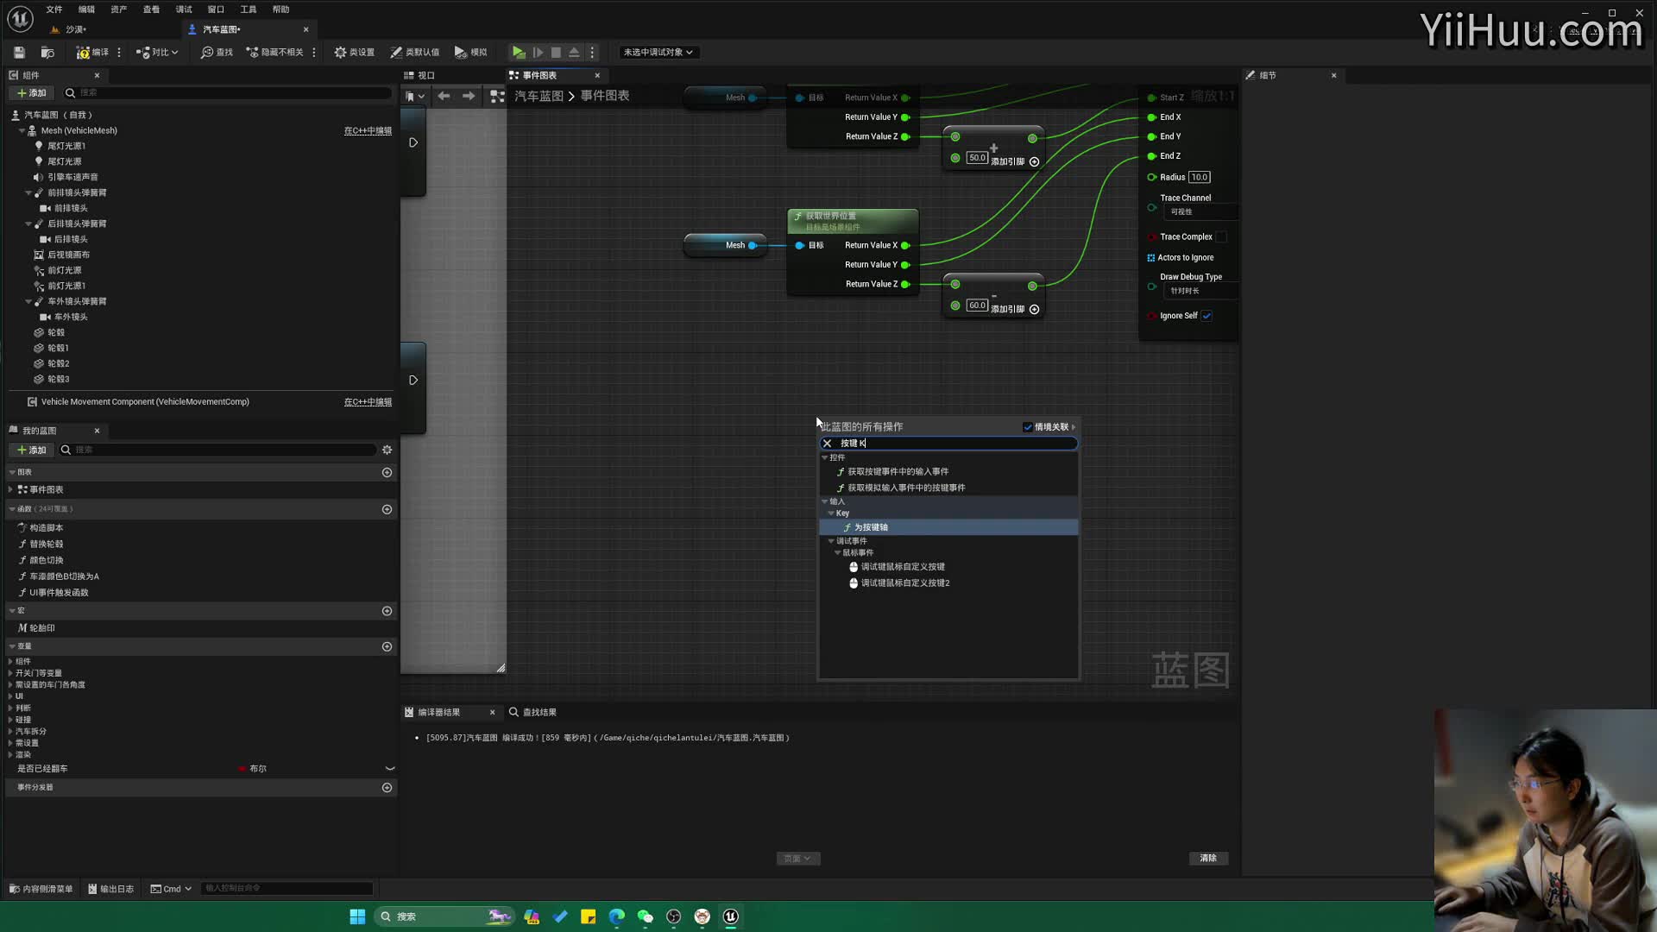Collapse the 控件 category in action menu
The image size is (1657, 932).
[x=825, y=458]
